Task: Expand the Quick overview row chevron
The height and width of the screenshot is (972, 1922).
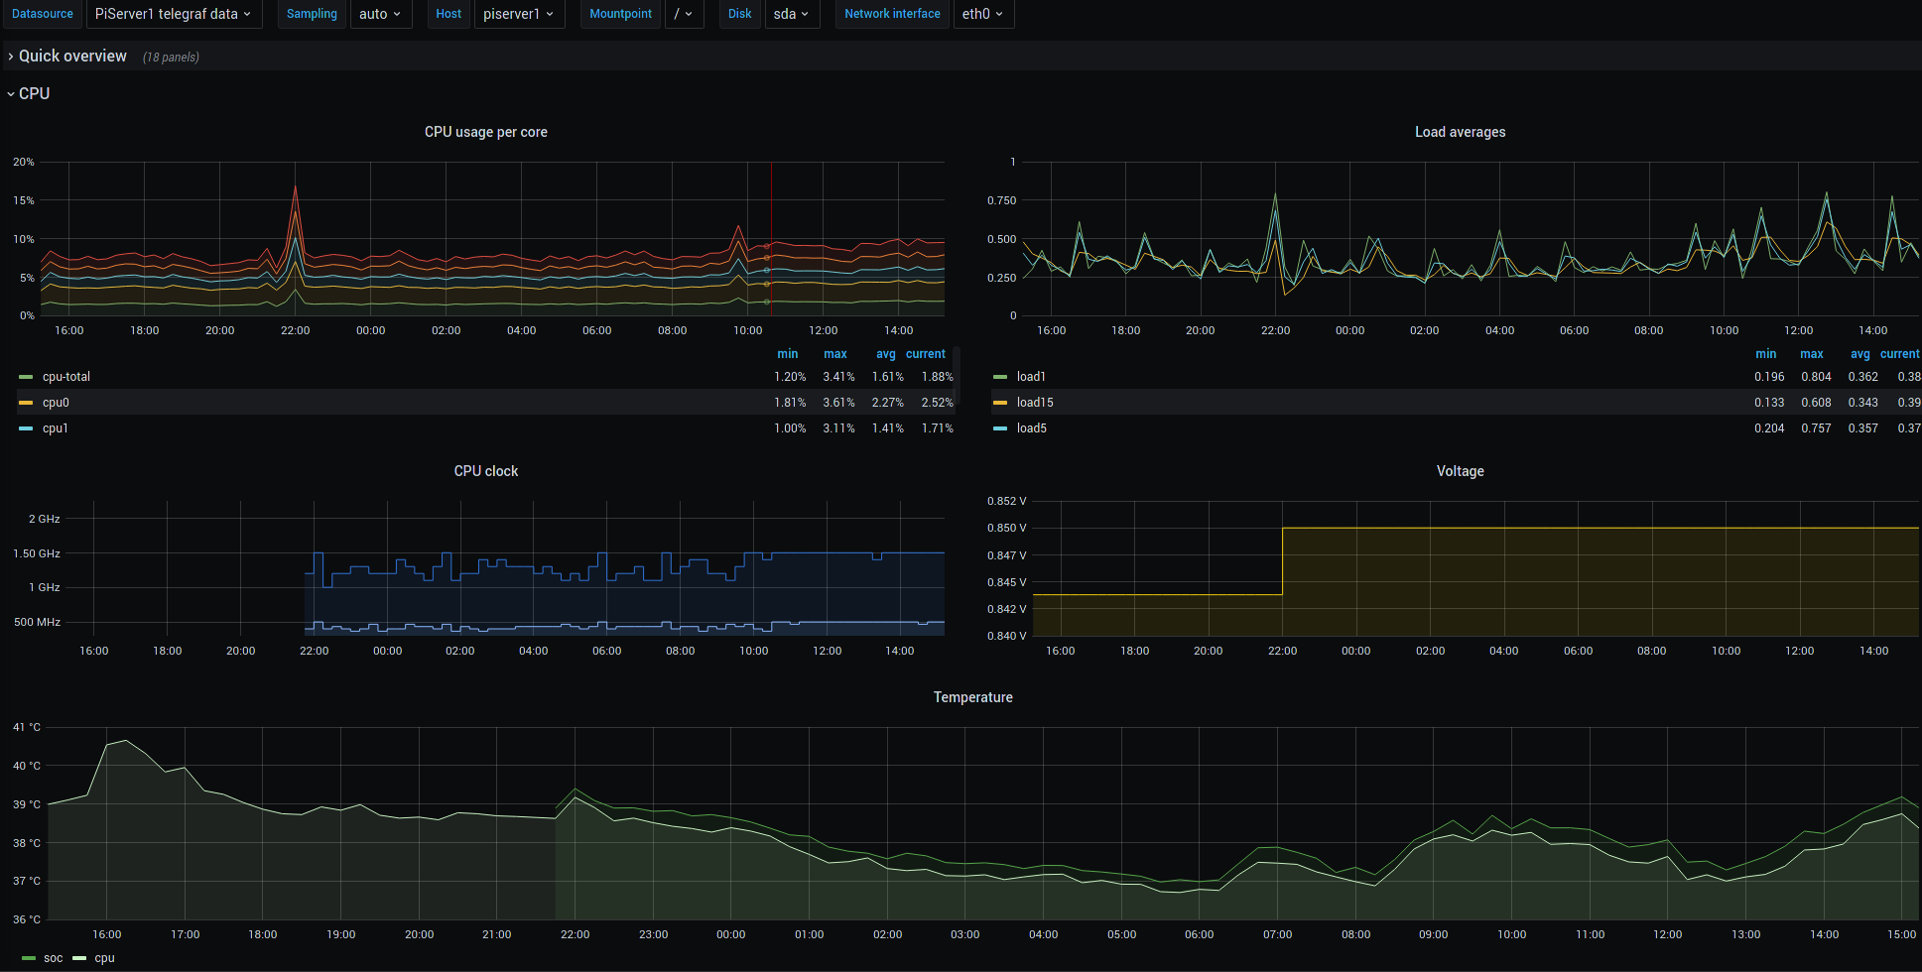Action: coord(11,57)
